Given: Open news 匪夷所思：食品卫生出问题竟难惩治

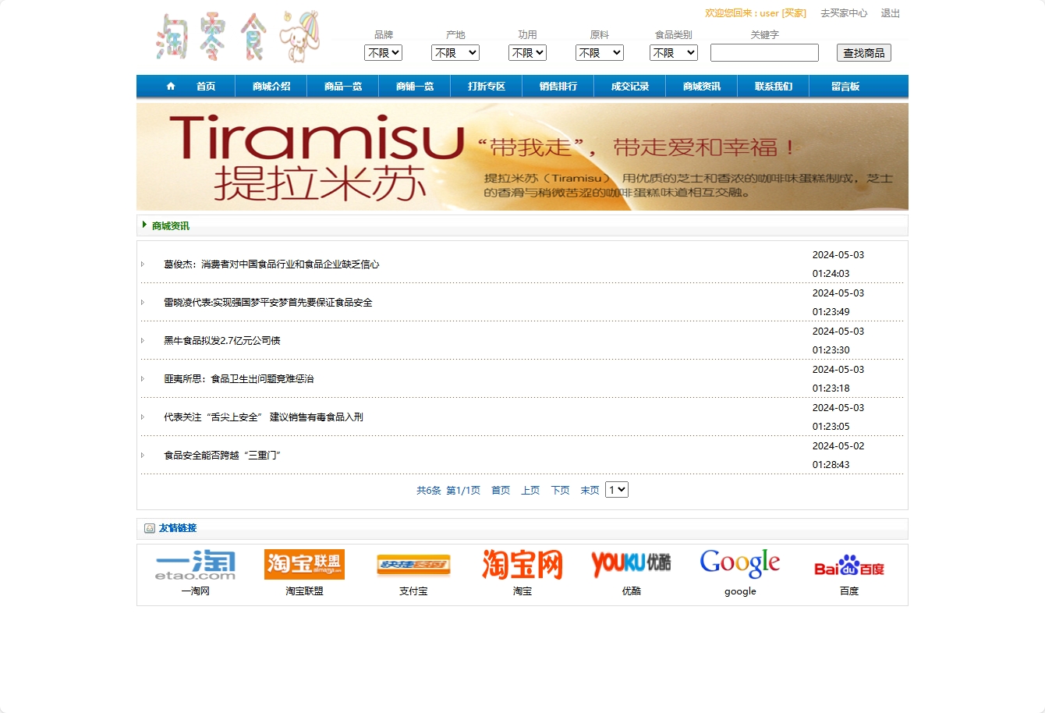Looking at the screenshot, I should 239,379.
